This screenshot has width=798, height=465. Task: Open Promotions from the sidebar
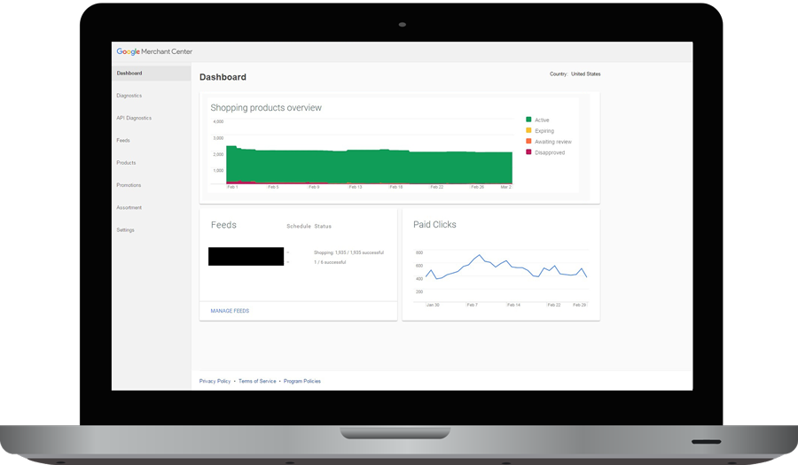point(129,185)
